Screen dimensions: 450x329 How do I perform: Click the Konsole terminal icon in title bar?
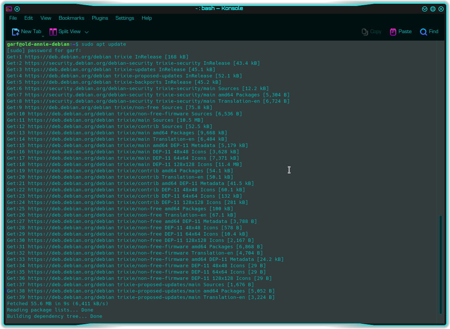pos(9,9)
